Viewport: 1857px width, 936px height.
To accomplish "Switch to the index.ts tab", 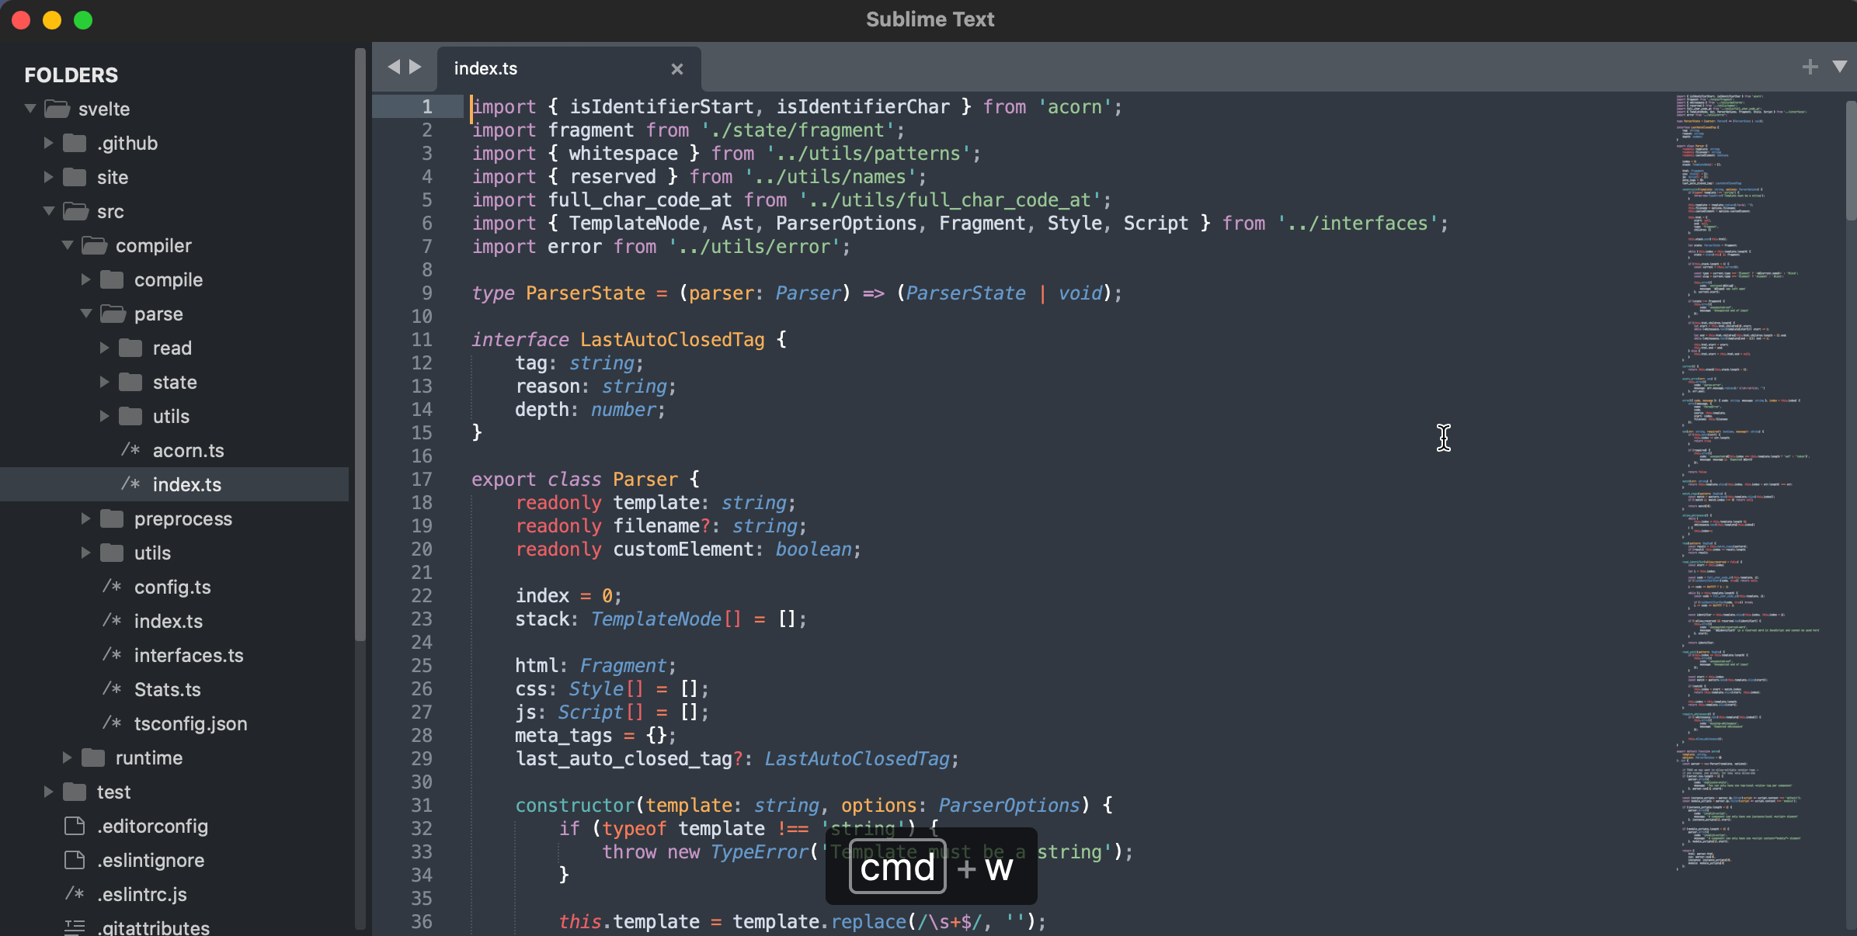I will pyautogui.click(x=569, y=69).
